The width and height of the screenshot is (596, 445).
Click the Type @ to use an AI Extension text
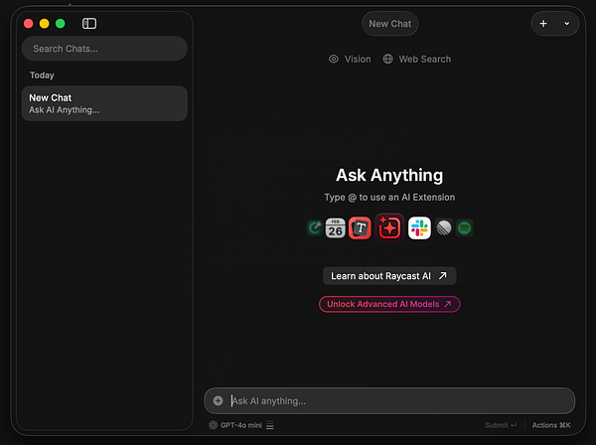tap(389, 198)
